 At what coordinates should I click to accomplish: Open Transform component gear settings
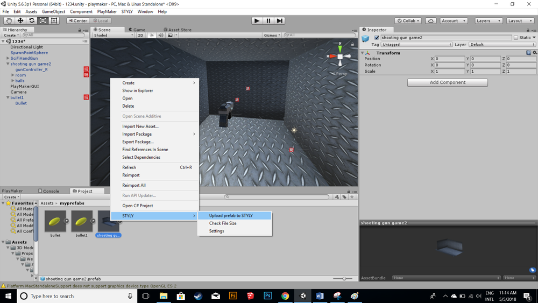pos(535,53)
